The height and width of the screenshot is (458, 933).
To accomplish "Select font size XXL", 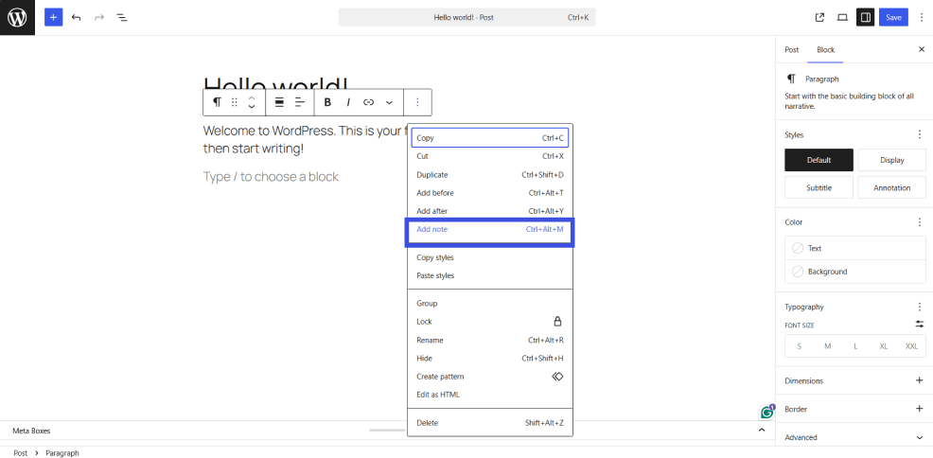I will 911,346.
